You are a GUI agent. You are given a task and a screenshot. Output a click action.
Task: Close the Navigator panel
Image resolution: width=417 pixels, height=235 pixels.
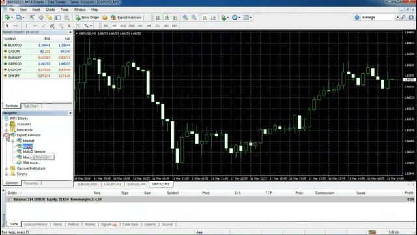click(x=70, y=113)
